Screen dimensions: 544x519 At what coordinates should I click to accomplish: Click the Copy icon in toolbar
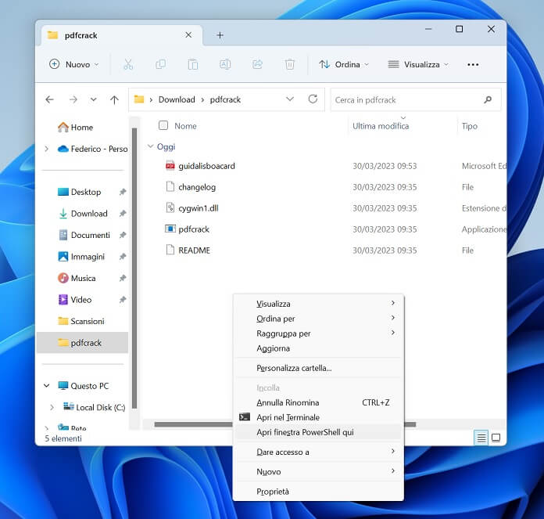[161, 65]
